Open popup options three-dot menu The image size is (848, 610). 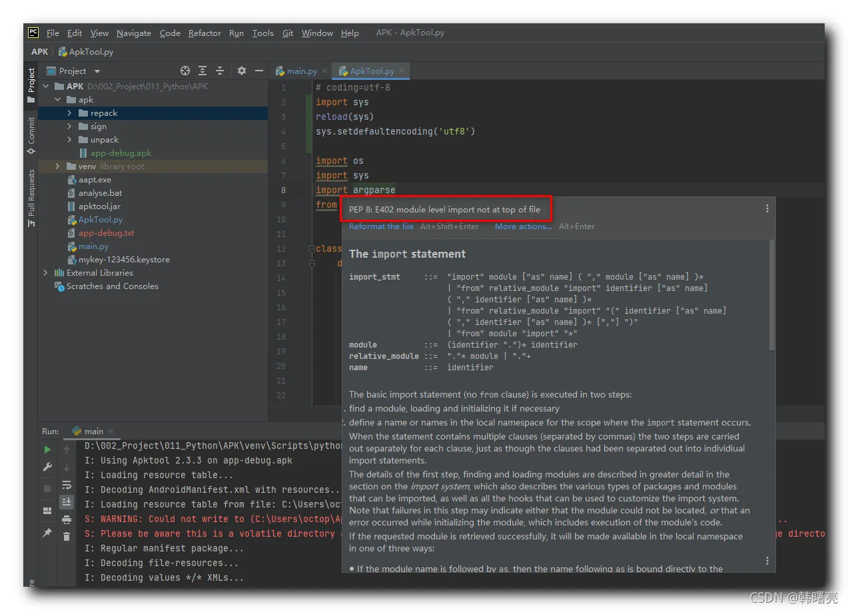pyautogui.click(x=767, y=208)
